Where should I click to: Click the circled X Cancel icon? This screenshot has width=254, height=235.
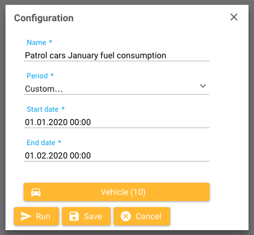pos(126,216)
